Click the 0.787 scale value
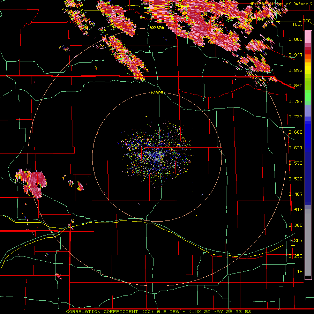This screenshot has width=314, height=314. [x=296, y=101]
